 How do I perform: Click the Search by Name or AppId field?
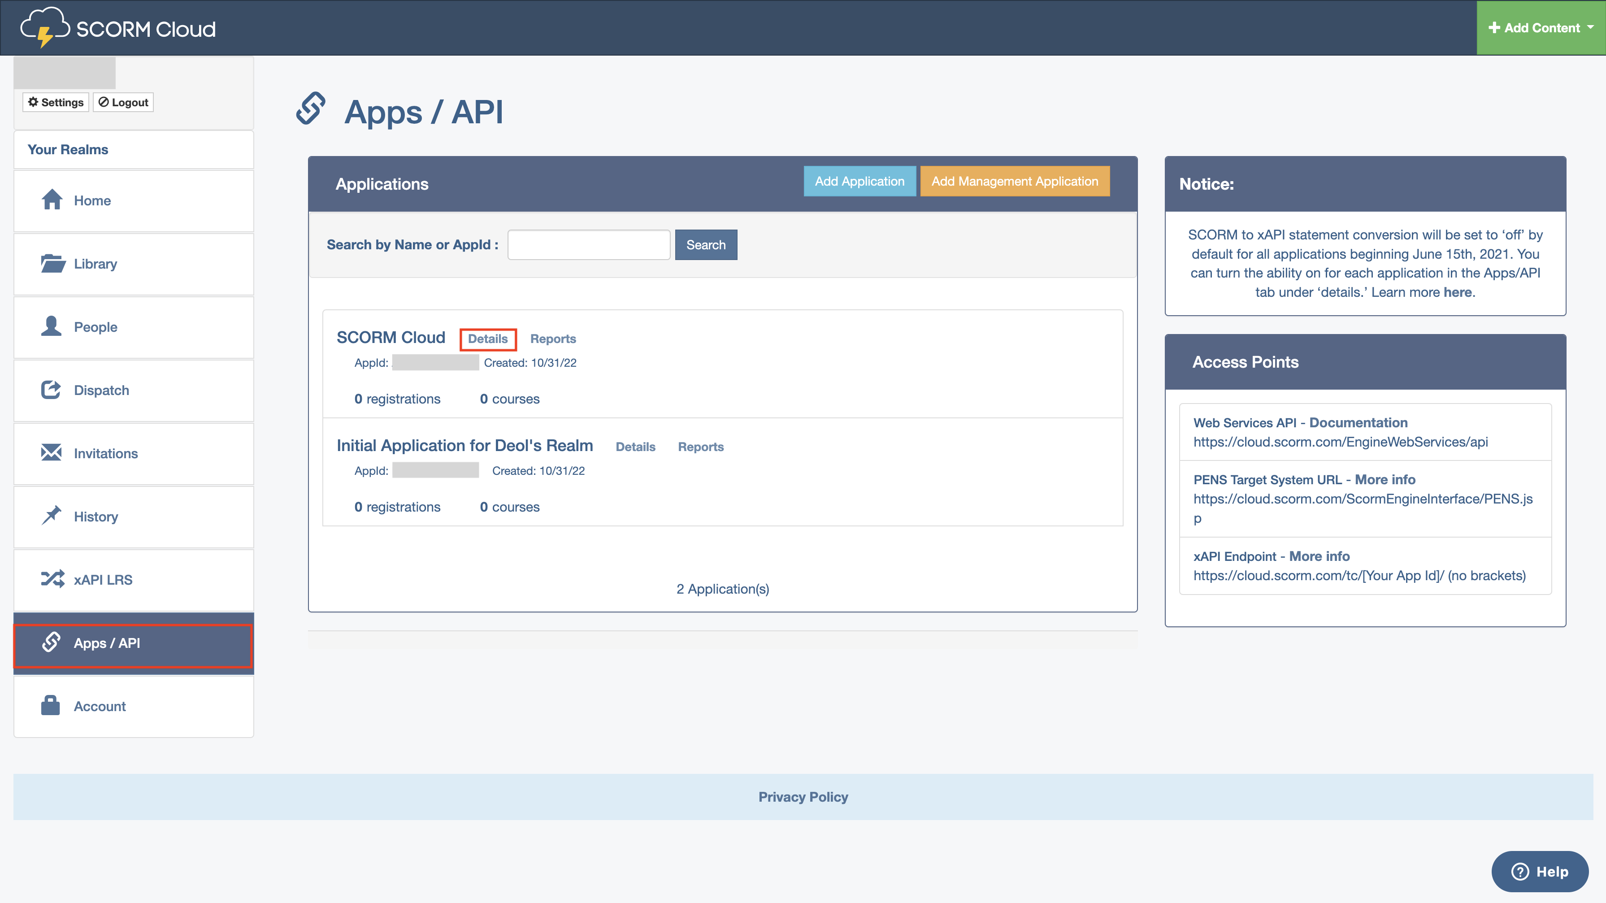tap(589, 244)
